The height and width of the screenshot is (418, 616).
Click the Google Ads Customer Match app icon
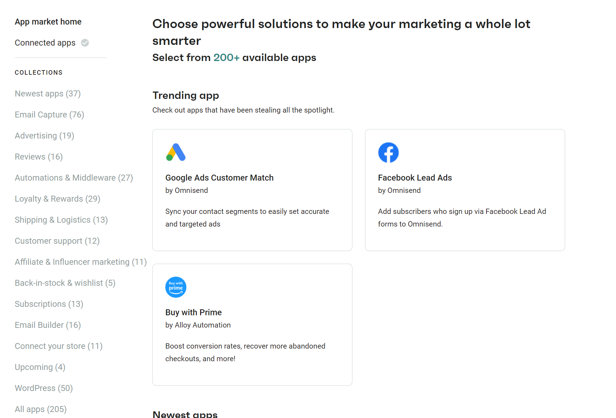tap(176, 152)
